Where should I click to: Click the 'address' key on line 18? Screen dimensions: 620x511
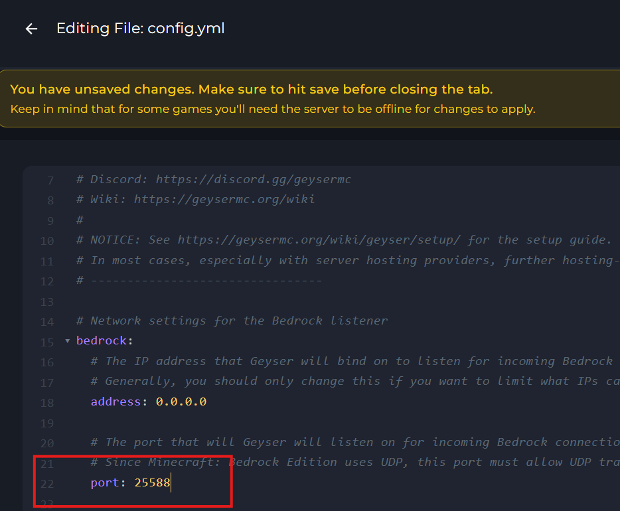coord(116,402)
